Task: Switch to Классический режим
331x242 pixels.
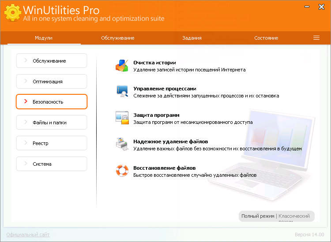Action: click(294, 217)
